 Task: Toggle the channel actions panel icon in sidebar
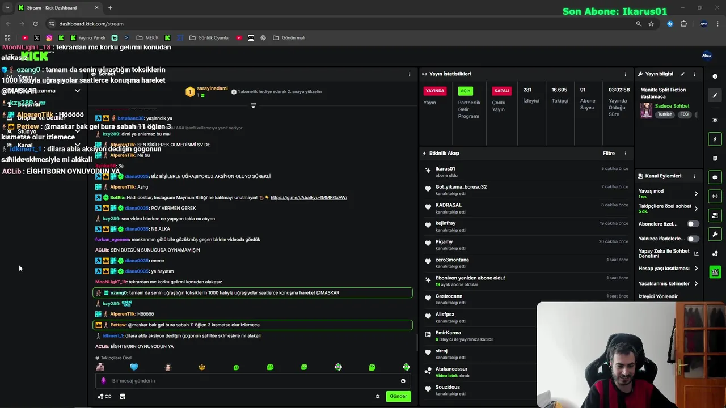tap(715, 215)
